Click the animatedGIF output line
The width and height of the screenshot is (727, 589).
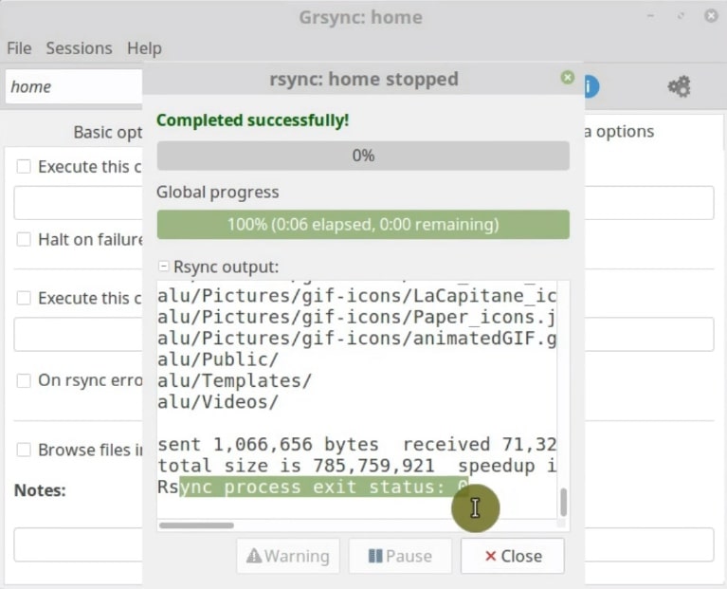(x=357, y=338)
